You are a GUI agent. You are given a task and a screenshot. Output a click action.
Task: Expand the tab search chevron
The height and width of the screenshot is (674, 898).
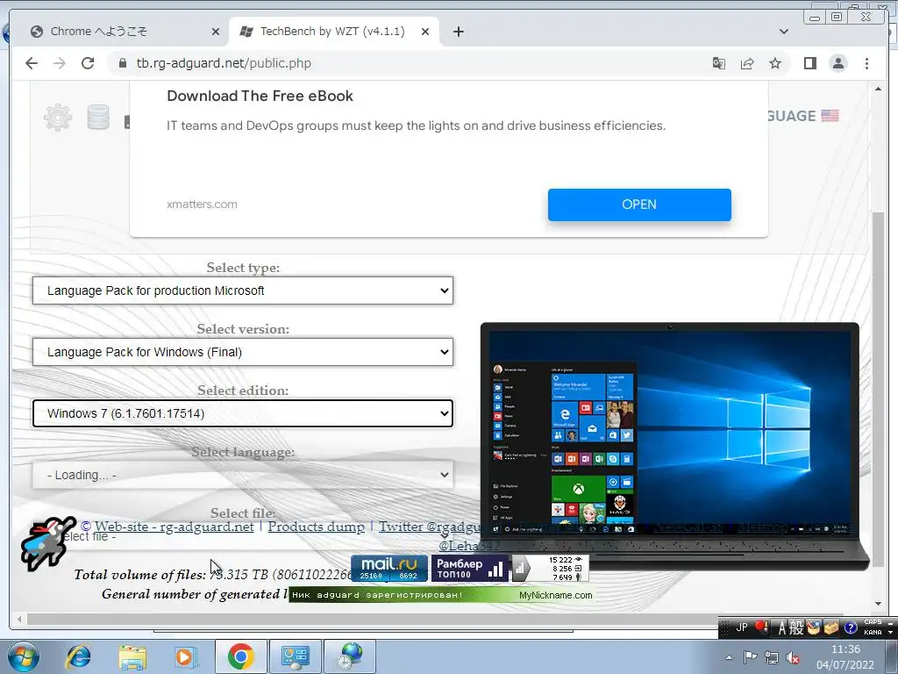784,32
